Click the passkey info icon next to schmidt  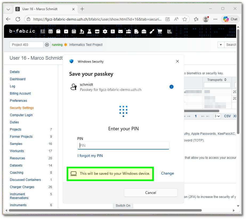(171, 87)
